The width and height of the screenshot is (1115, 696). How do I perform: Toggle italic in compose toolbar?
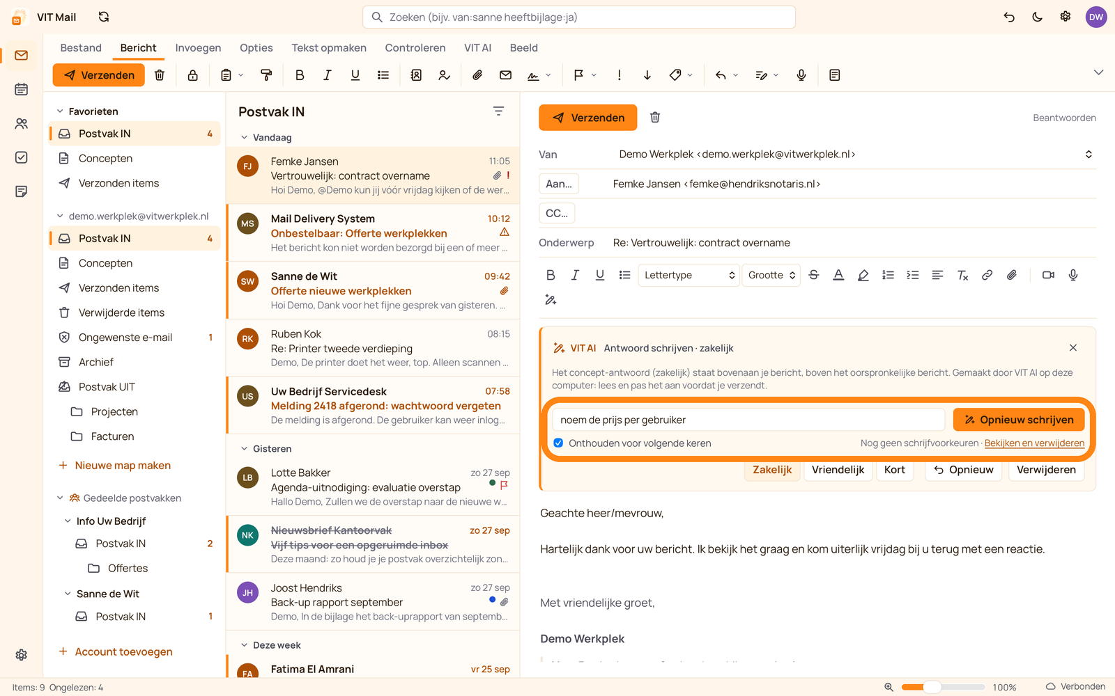click(x=575, y=275)
